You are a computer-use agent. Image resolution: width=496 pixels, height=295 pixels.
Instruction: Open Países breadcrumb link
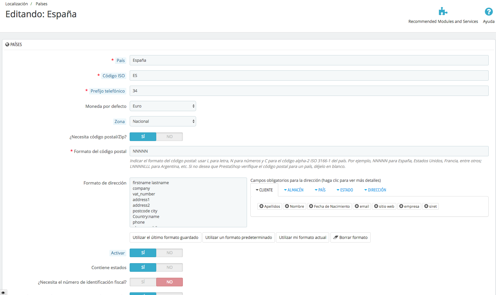click(42, 4)
